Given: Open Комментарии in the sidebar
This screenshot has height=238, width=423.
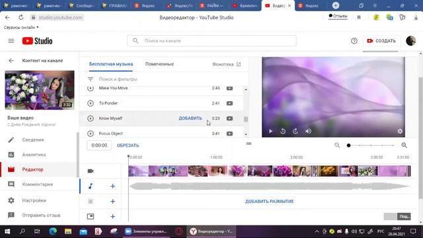Looking at the screenshot, I should click(x=38, y=184).
